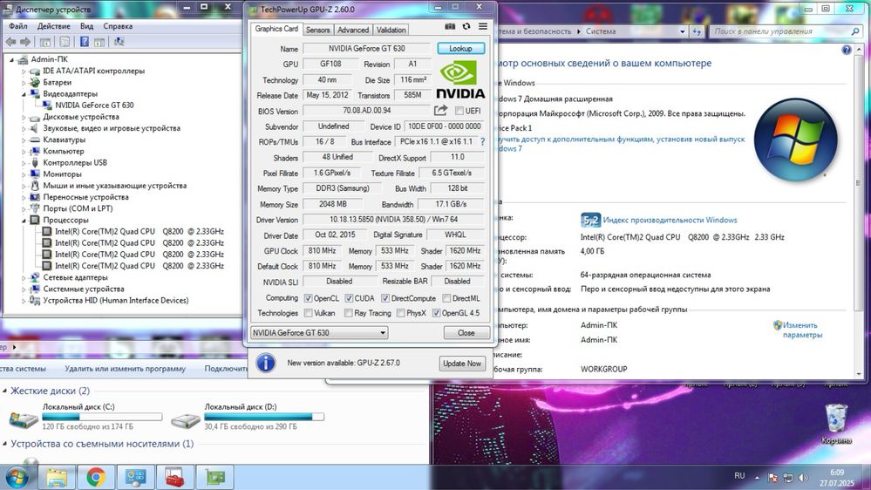
Task: Toggle the Ray Tracing checkbox
Action: coord(348,313)
